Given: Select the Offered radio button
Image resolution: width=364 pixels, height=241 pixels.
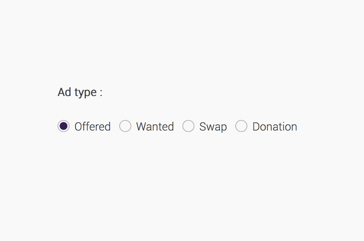Looking at the screenshot, I should (64, 126).
